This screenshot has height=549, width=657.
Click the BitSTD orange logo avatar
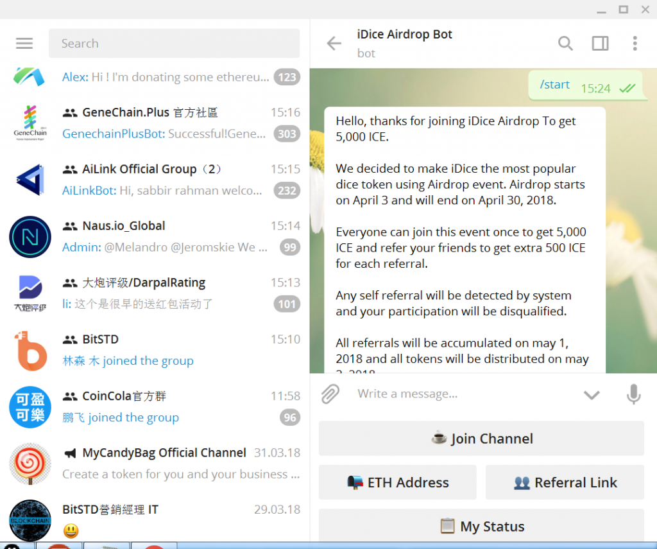point(30,351)
